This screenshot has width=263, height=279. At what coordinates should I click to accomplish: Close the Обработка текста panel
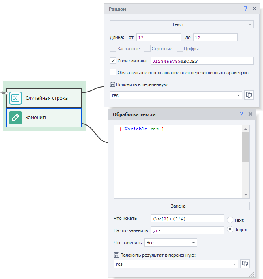pos(250,114)
